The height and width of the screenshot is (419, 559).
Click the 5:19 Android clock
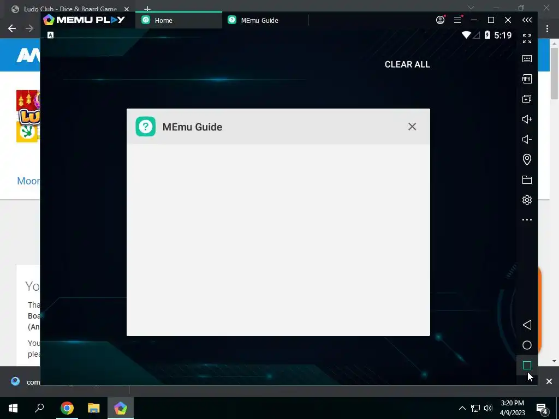click(503, 35)
